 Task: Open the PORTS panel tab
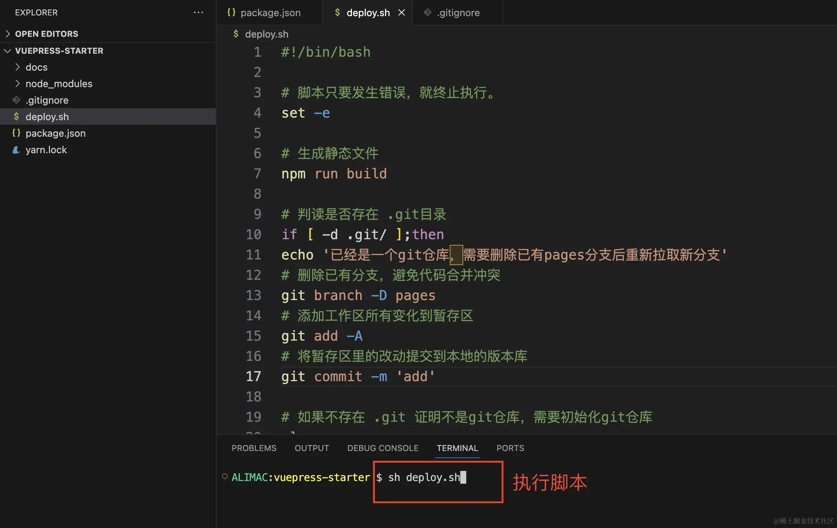coord(510,448)
